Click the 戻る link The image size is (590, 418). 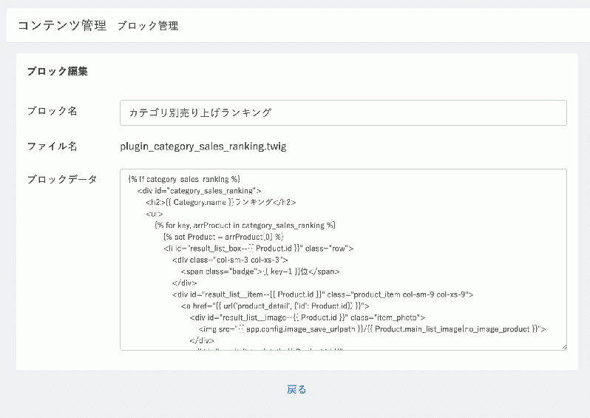(x=296, y=389)
